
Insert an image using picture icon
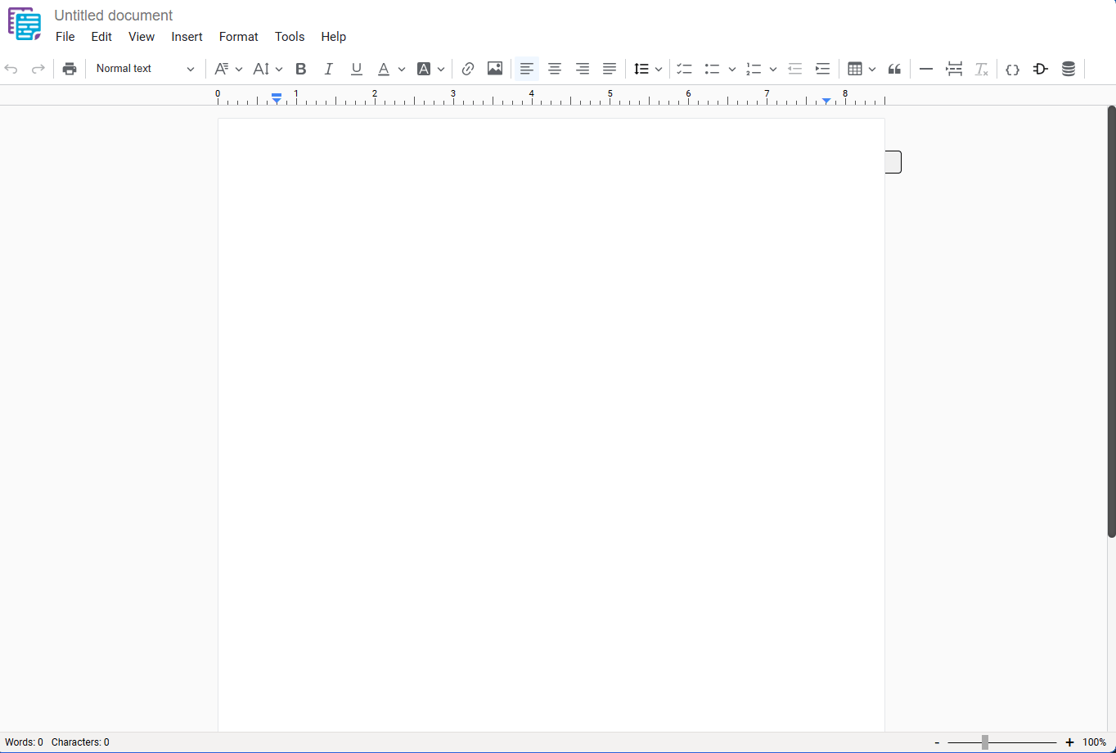[x=495, y=69]
